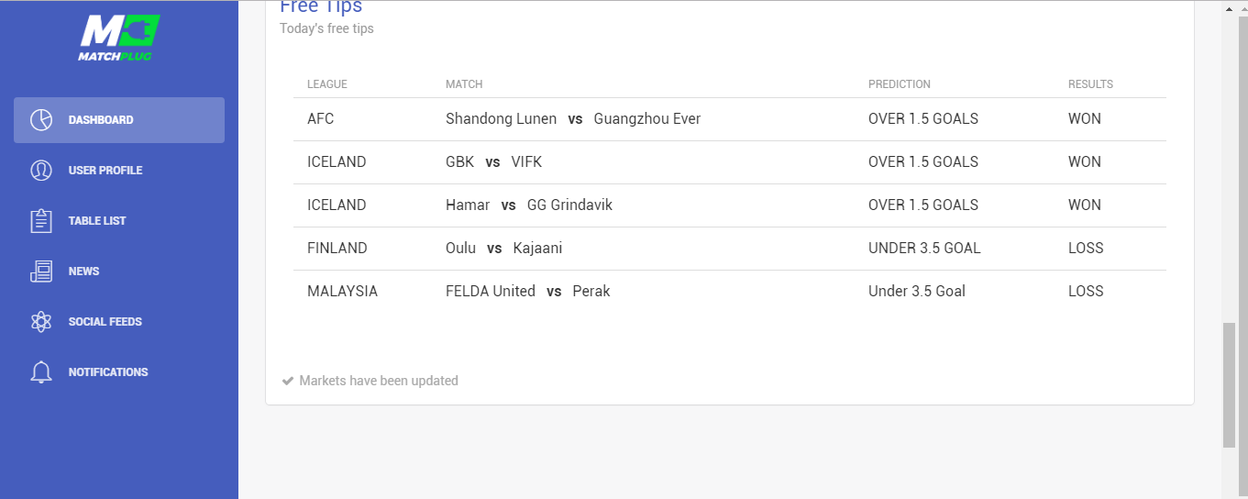The width and height of the screenshot is (1248, 499).
Task: Click the Markets updated checkmark icon
Action: [x=287, y=381]
